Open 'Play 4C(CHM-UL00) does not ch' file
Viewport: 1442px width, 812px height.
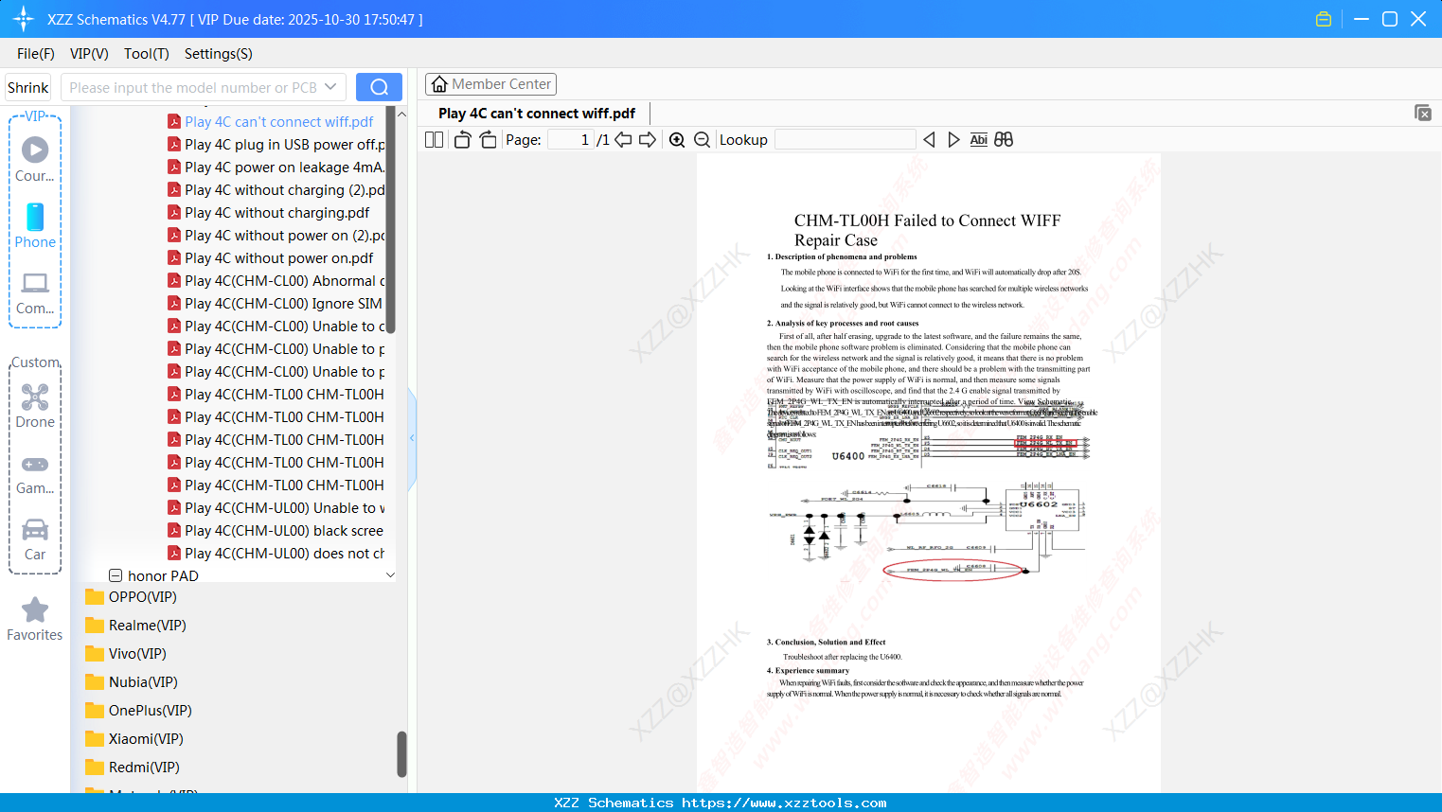276,554
